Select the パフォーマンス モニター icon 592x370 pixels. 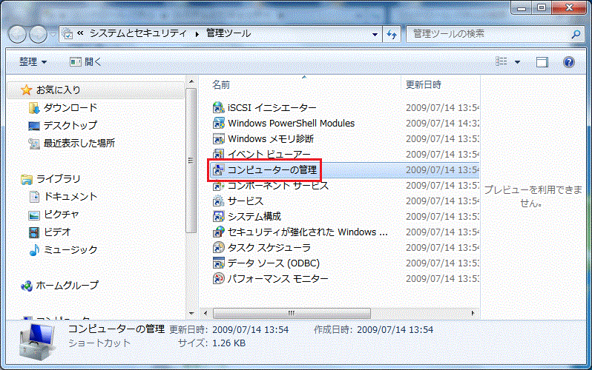click(x=219, y=279)
